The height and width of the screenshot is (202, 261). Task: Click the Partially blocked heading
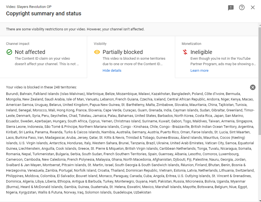[123, 52]
